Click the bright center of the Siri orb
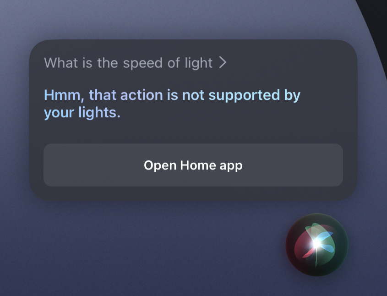 (316, 244)
